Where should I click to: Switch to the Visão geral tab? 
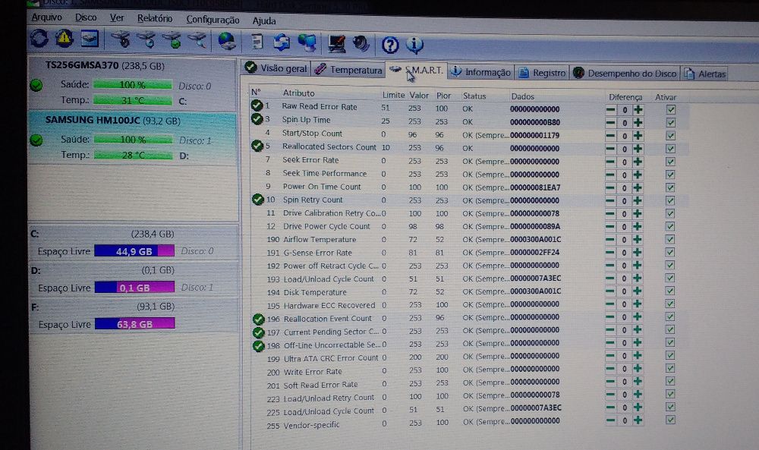coord(276,68)
